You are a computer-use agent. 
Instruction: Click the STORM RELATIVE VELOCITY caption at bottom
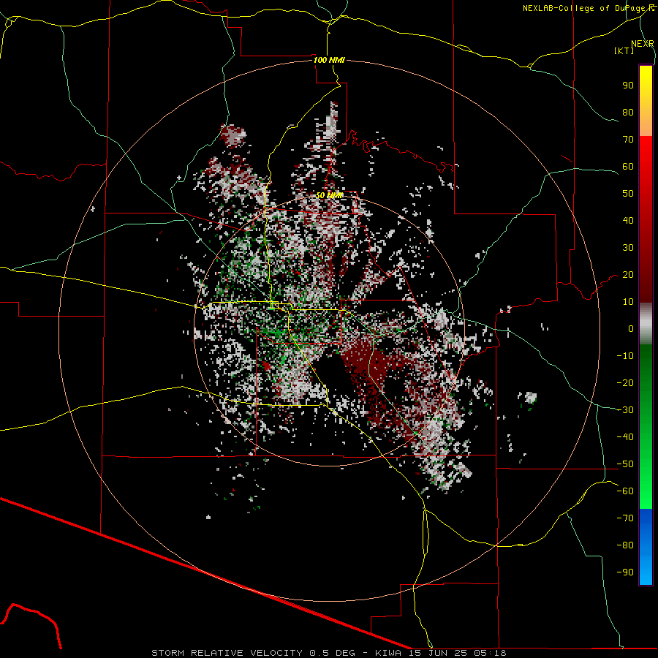329,653
